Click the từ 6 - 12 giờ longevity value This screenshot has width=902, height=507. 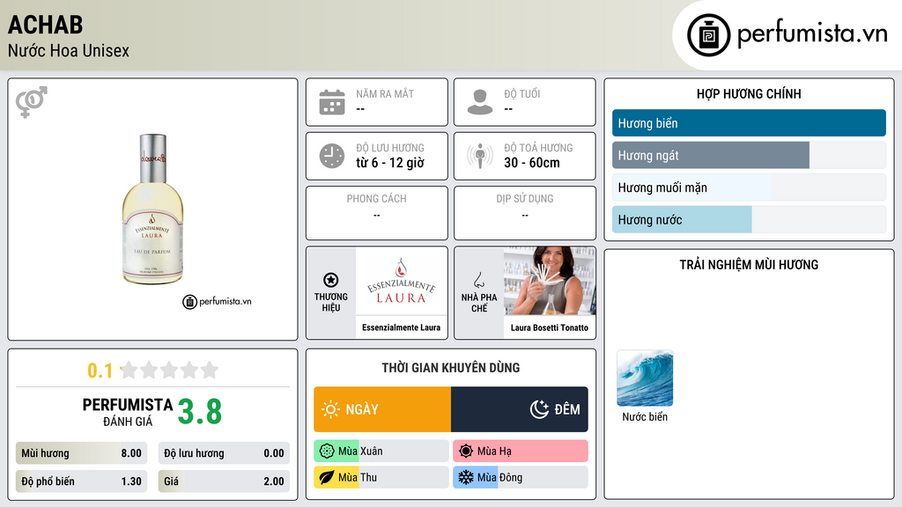[390, 163]
